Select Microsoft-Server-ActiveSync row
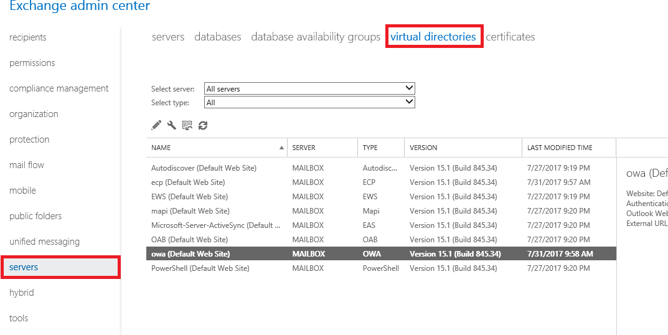 (381, 225)
